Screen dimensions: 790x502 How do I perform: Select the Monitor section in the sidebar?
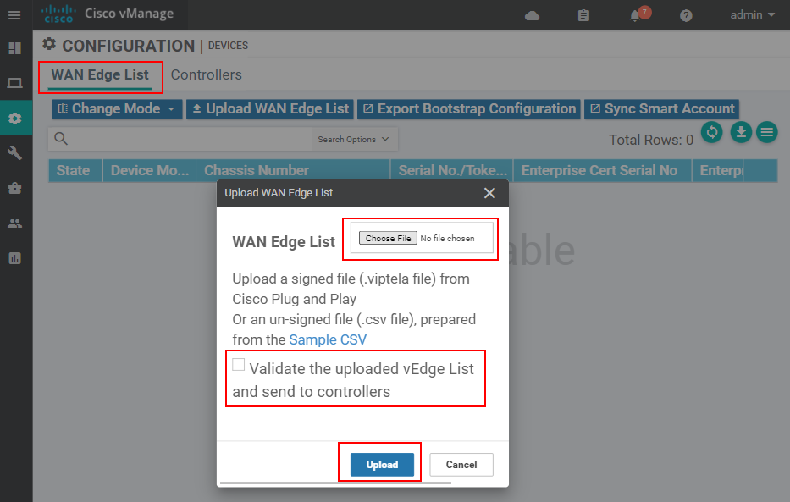(x=14, y=83)
